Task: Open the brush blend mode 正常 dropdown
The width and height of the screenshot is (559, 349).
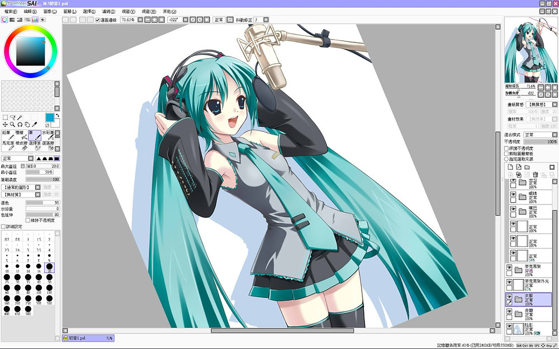Action: tap(31, 159)
